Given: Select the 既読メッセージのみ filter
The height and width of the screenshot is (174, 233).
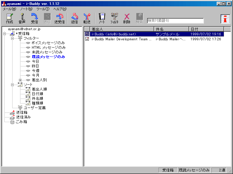Looking at the screenshot, I should coord(48,57).
